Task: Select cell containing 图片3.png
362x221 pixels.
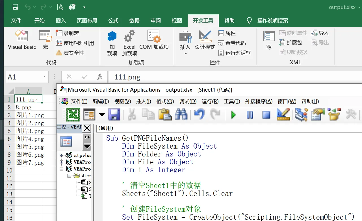Action: [28, 131]
